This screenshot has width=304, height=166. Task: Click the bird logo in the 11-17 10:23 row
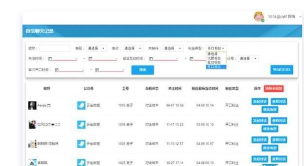81,125
